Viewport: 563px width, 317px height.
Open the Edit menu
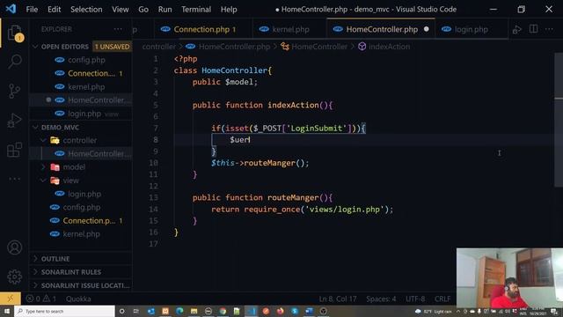click(x=55, y=10)
